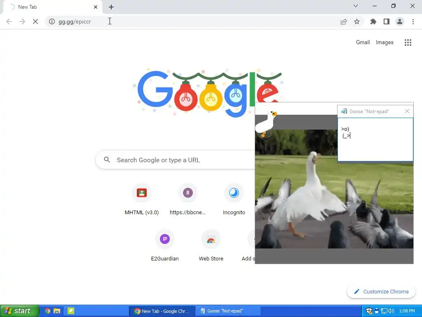Click the forward navigation arrow

click(x=22, y=21)
